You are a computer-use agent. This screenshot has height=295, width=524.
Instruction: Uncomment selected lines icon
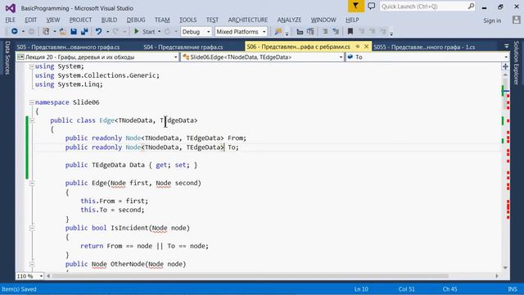coord(336,32)
